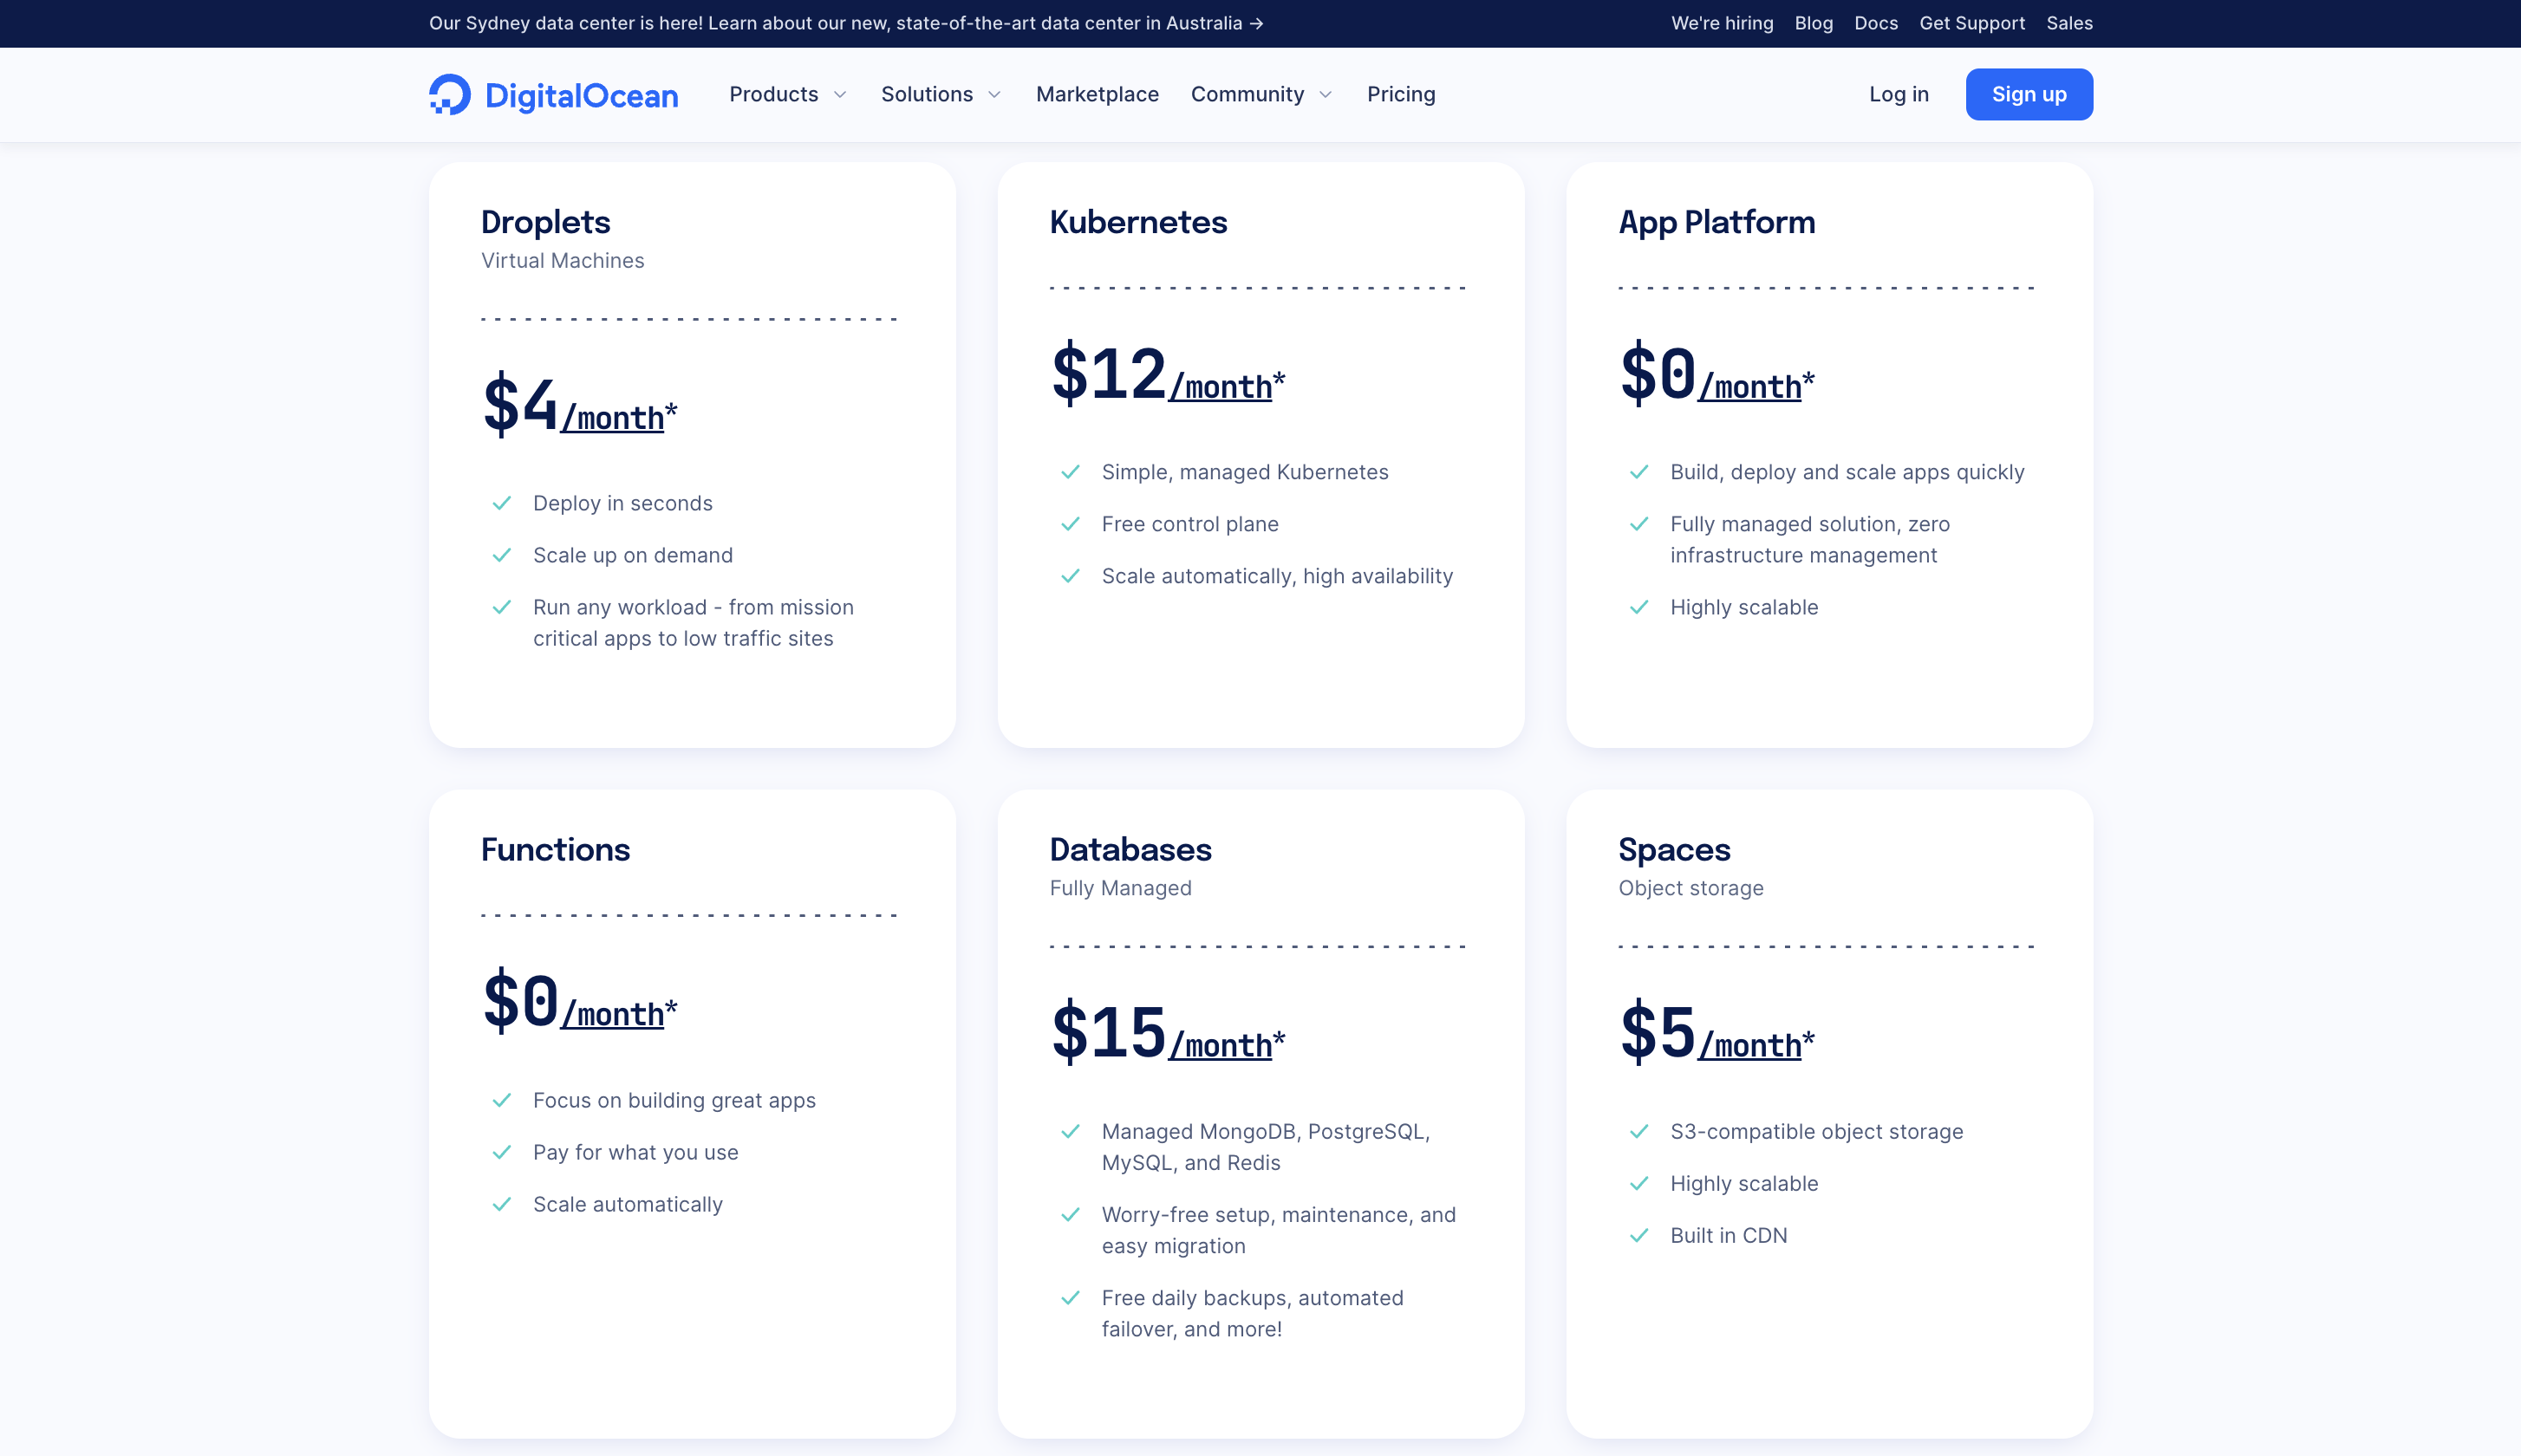This screenshot has height=1456, width=2521.
Task: Click the /month link in Functions card
Action: [x=612, y=1014]
